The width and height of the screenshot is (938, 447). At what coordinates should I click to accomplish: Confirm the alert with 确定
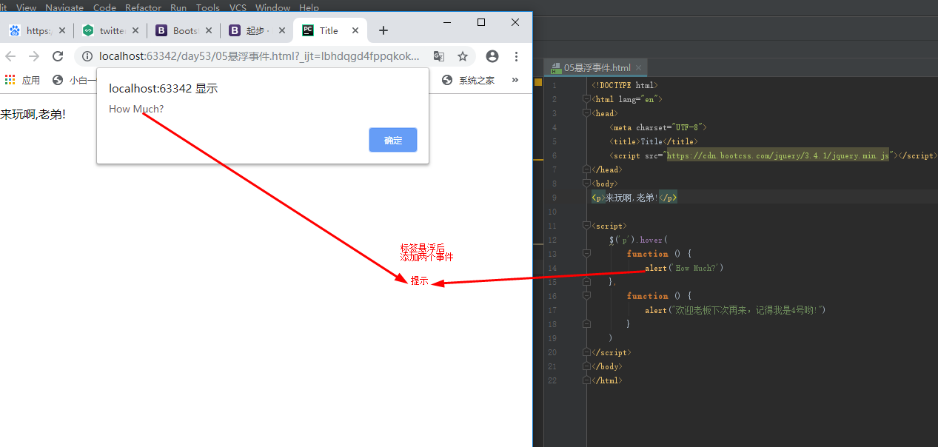(393, 140)
